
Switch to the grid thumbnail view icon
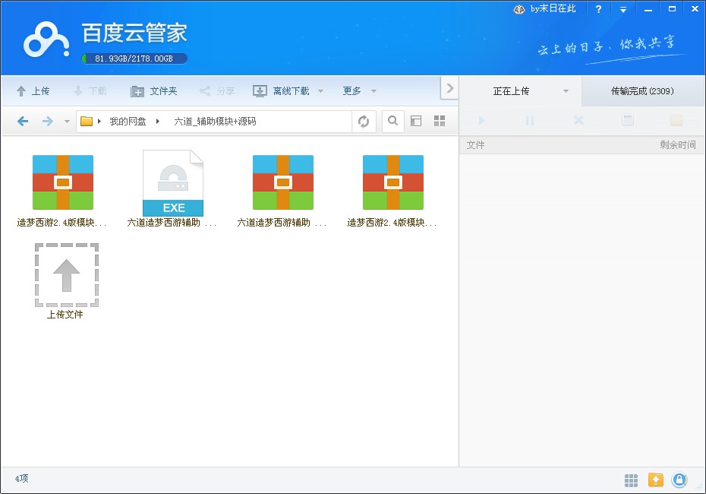click(x=440, y=121)
